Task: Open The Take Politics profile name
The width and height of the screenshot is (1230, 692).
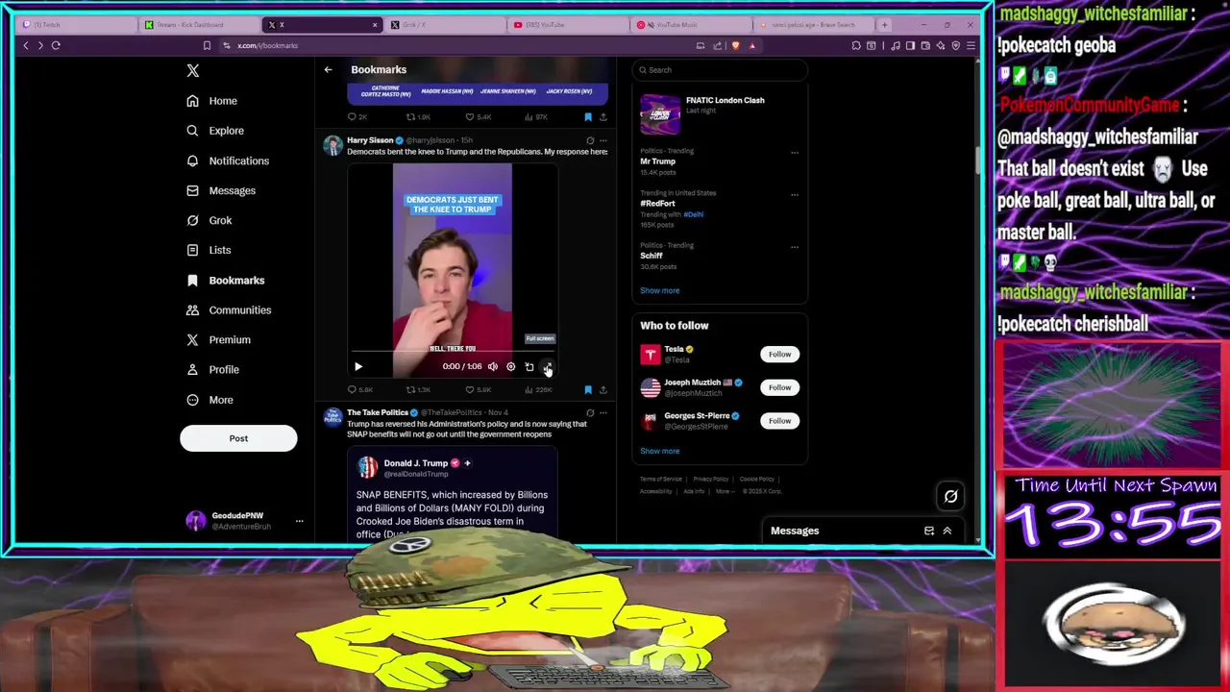Action: tap(377, 412)
